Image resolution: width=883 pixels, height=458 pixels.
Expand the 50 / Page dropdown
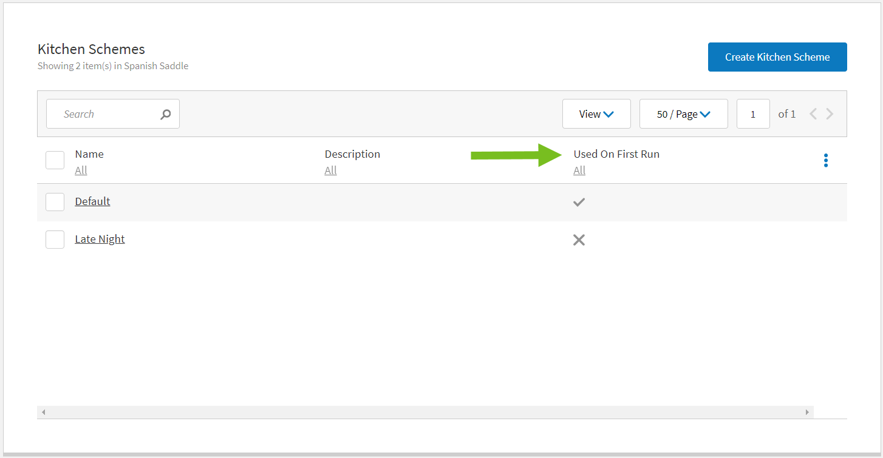click(683, 114)
